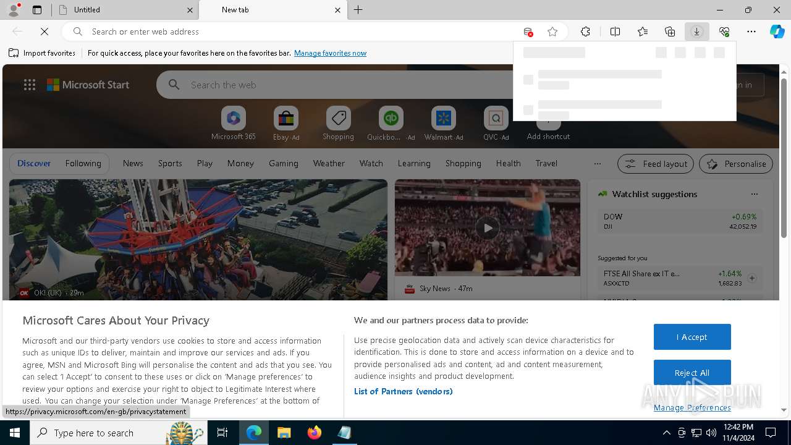
Task: Open the Edge profile icon
Action: coord(14,10)
